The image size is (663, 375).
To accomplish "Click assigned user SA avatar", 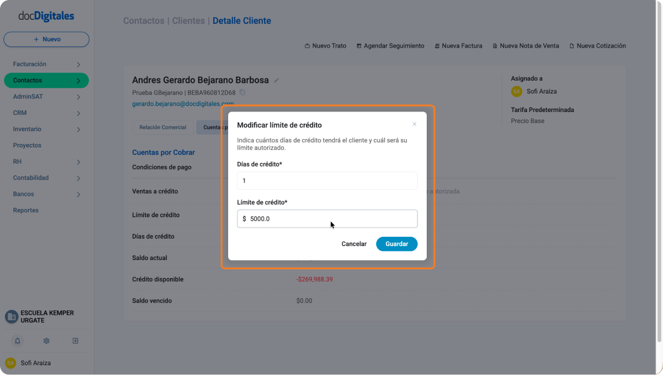I will 516,91.
